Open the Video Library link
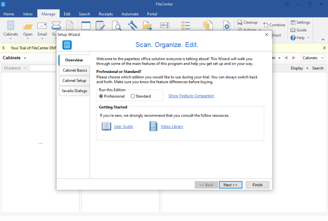Image resolution: width=328 pixels, height=221 pixels. (x=172, y=127)
